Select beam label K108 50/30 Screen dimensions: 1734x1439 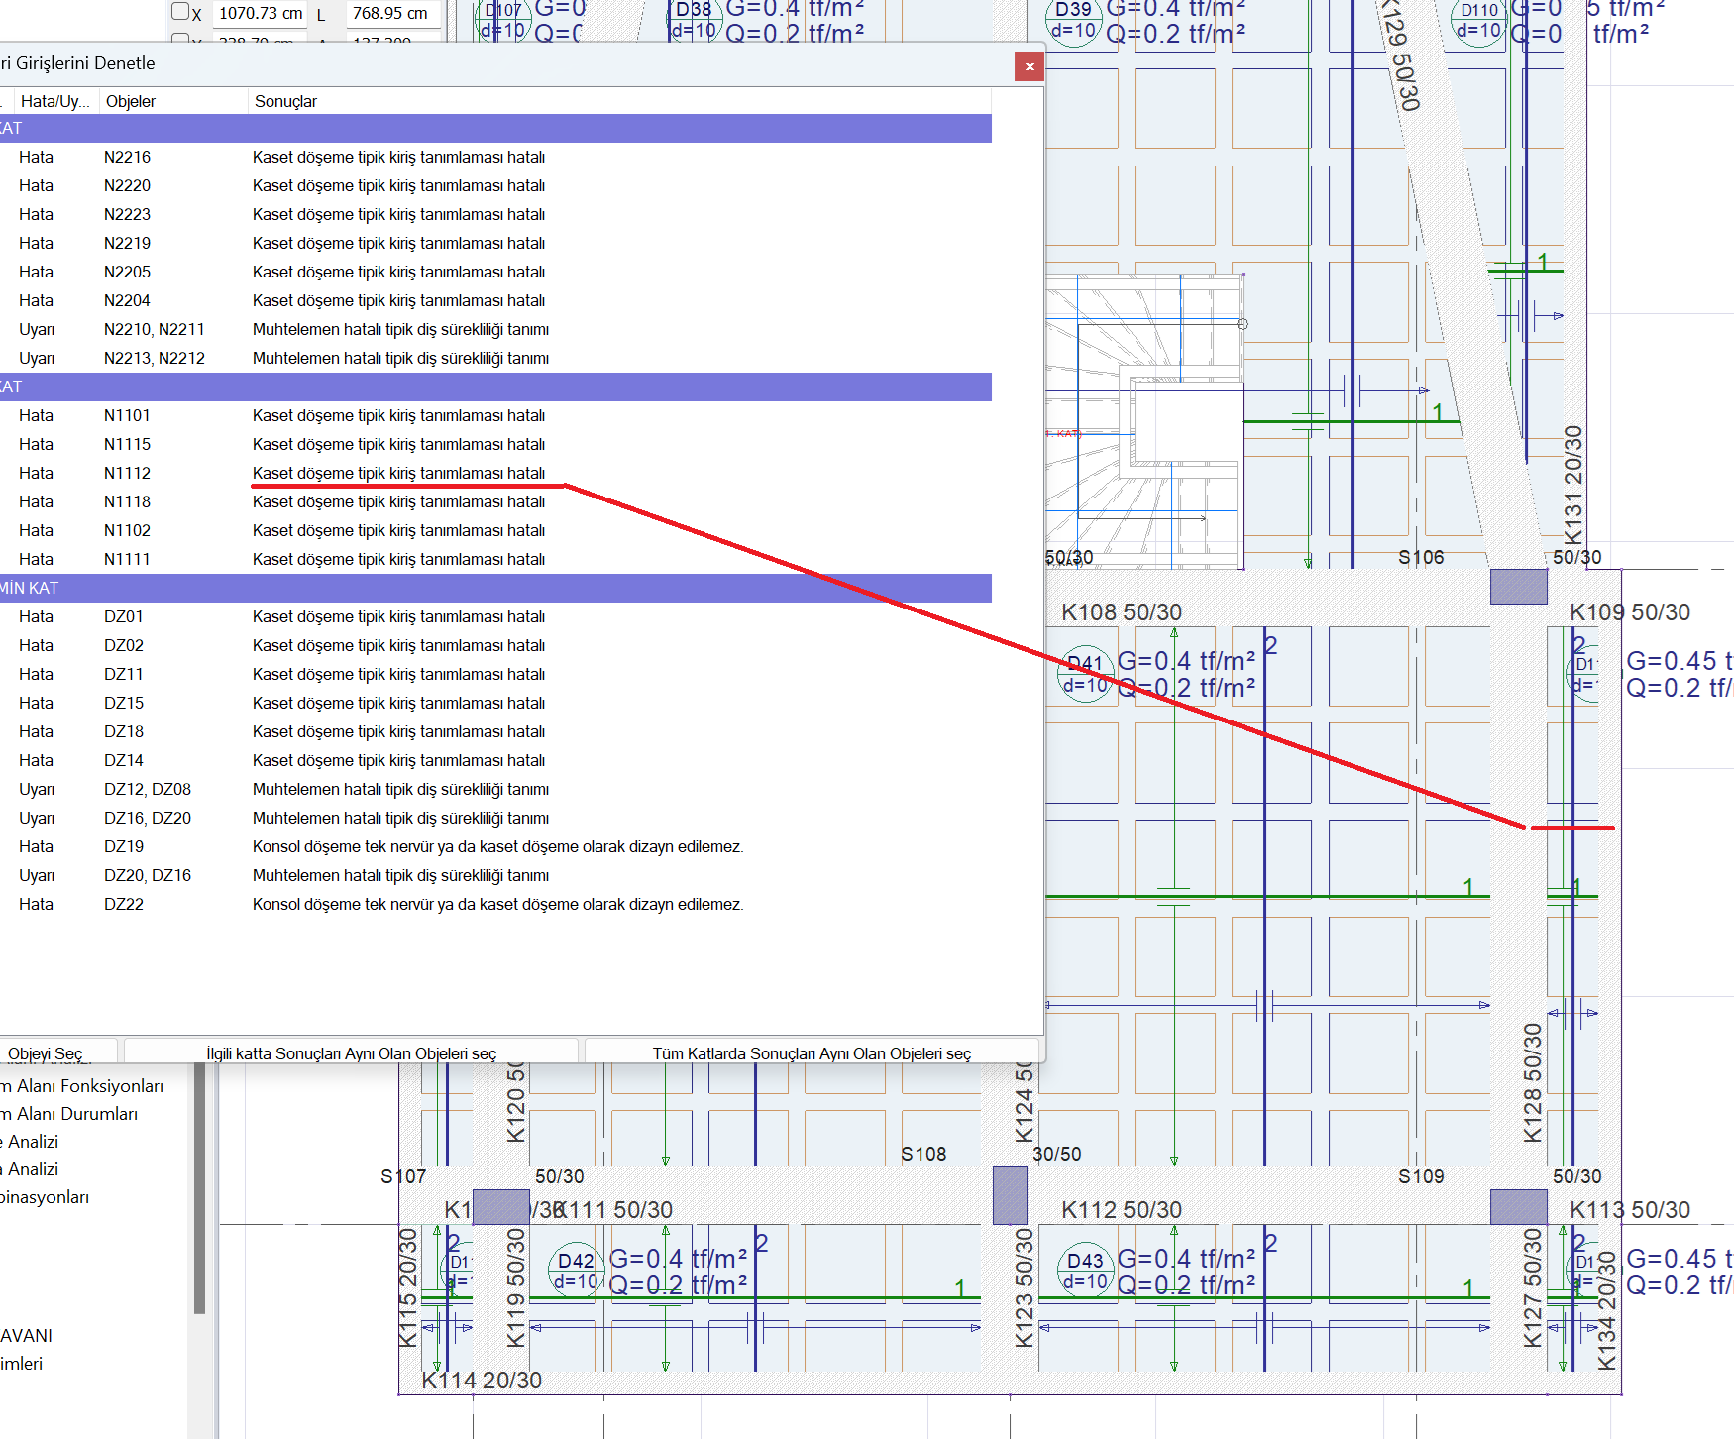point(1122,612)
